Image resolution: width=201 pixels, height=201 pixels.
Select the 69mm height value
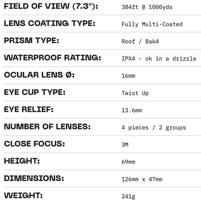[x=128, y=162]
